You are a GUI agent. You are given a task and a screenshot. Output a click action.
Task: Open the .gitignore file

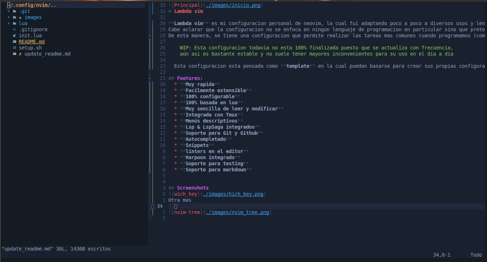click(x=33, y=29)
